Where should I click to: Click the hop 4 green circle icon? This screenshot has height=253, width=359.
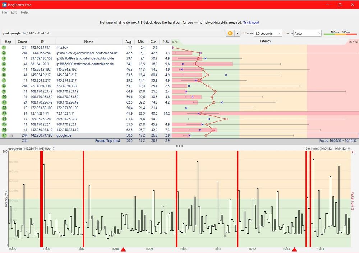click(4, 64)
